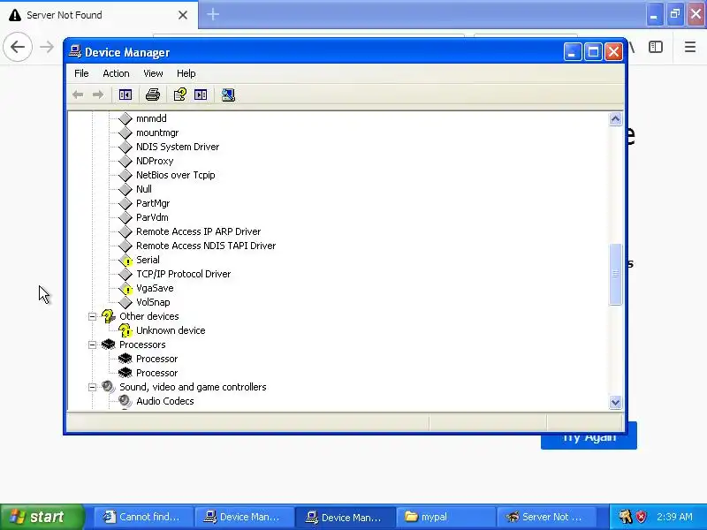Image resolution: width=707 pixels, height=530 pixels.
Task: Open the Help menu
Action: point(186,73)
